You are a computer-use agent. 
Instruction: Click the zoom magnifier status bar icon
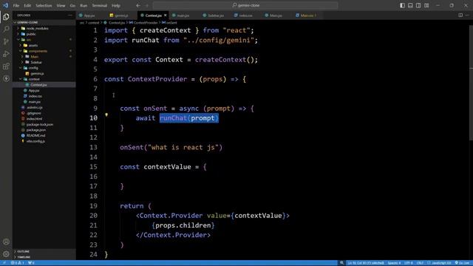(x=341, y=263)
